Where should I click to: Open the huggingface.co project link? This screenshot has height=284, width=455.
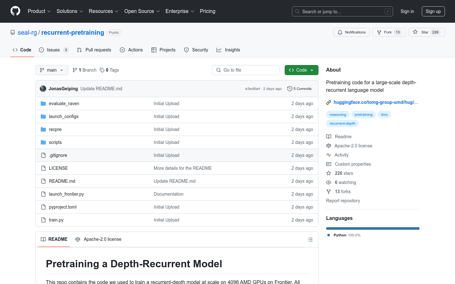point(375,102)
